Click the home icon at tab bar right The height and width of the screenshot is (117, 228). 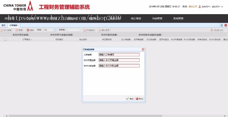coord(222,25)
